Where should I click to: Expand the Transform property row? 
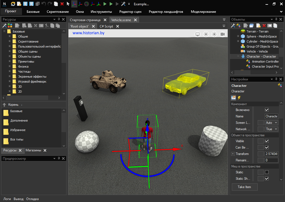pyautogui.click(x=233, y=154)
